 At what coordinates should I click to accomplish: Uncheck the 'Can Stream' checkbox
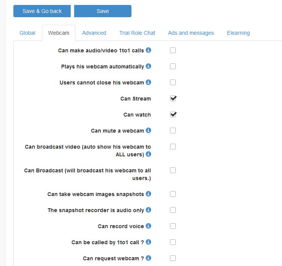pos(173,98)
